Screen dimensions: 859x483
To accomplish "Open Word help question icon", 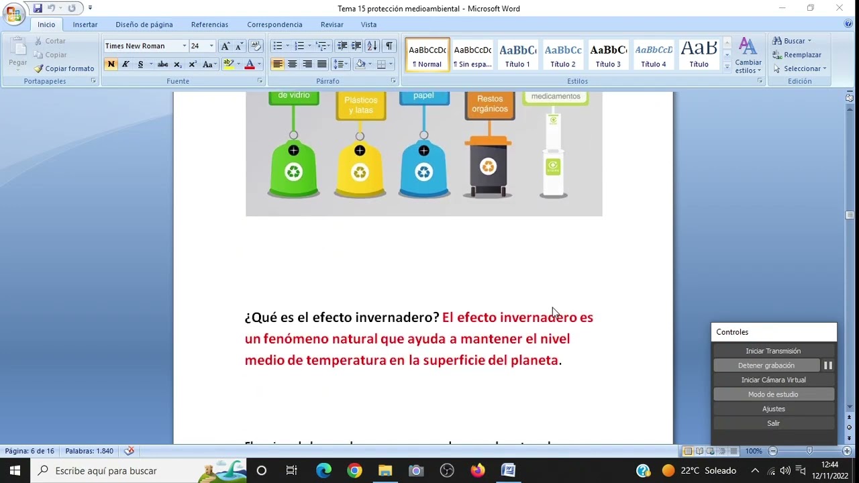I will click(848, 24).
